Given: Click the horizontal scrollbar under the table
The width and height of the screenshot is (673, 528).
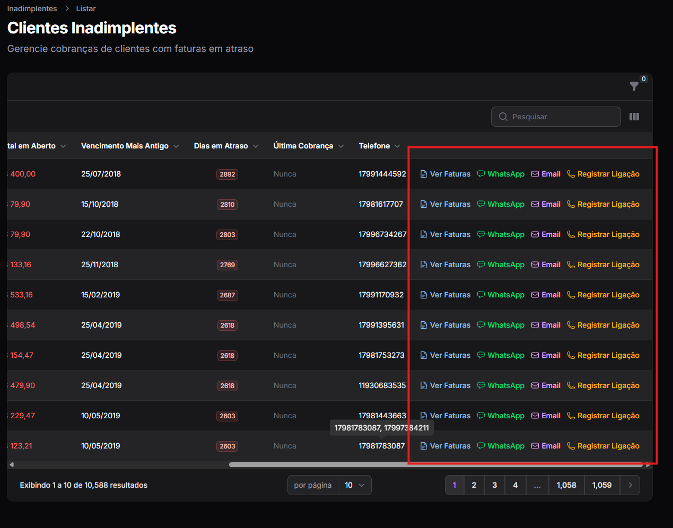Looking at the screenshot, I should point(436,464).
